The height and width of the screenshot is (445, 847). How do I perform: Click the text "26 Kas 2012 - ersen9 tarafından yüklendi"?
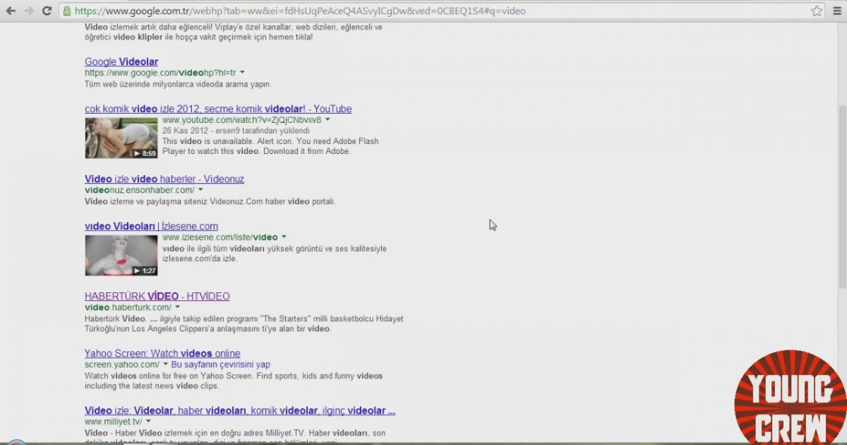click(x=236, y=131)
